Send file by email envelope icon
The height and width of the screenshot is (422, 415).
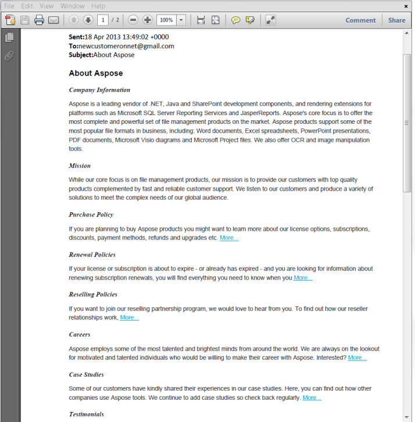[53, 20]
